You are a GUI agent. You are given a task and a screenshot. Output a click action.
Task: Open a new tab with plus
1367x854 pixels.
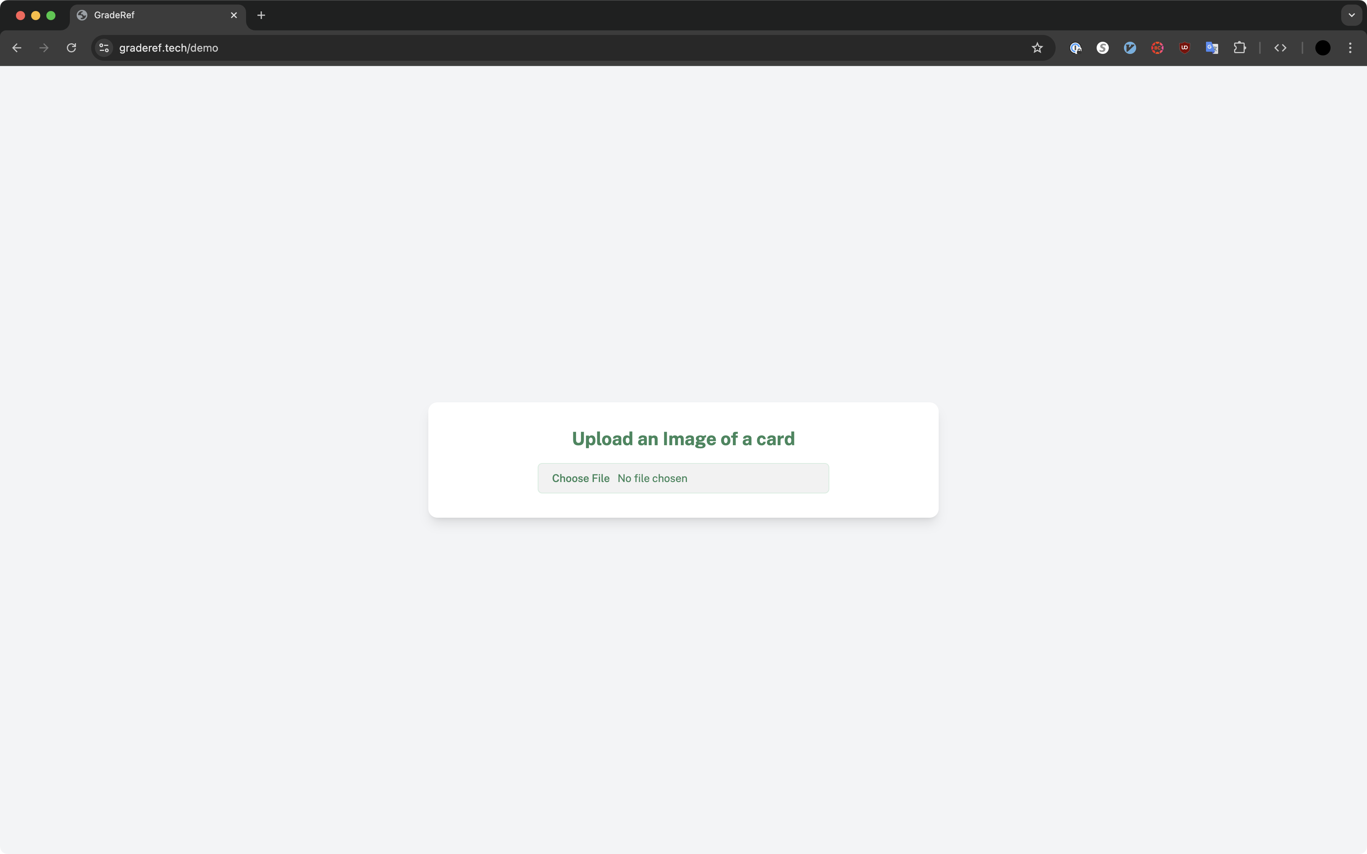coord(261,15)
